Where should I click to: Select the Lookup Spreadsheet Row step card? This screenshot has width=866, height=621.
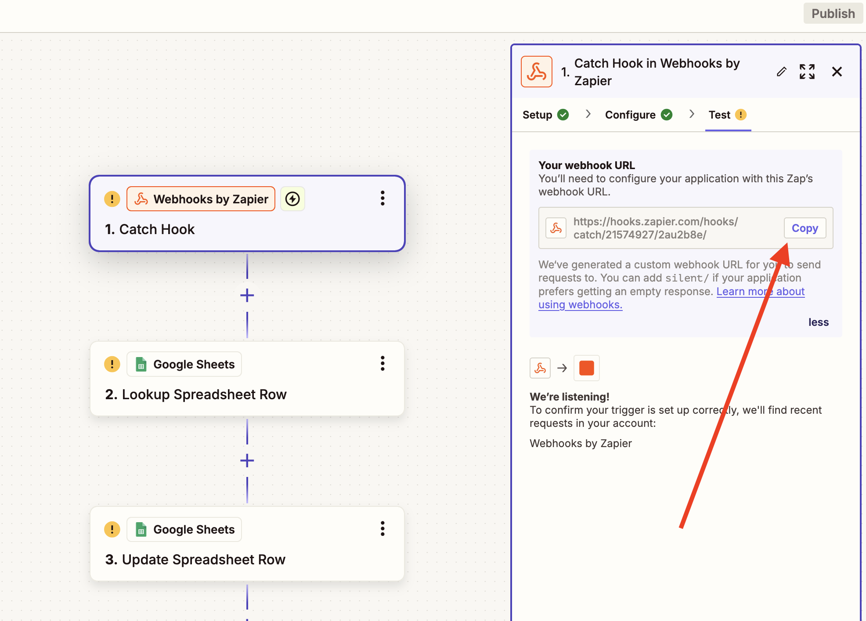pos(247,379)
